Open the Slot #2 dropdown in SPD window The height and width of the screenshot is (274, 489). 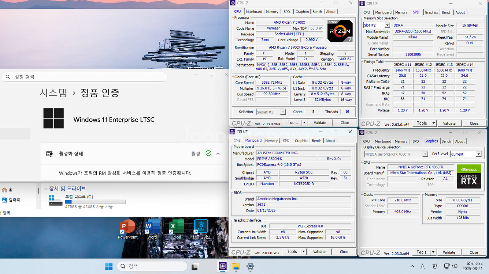tap(387, 25)
